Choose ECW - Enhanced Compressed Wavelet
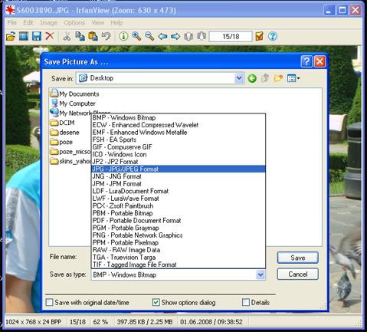Image resolution: width=367 pixels, height=332 pixels. coord(179,125)
